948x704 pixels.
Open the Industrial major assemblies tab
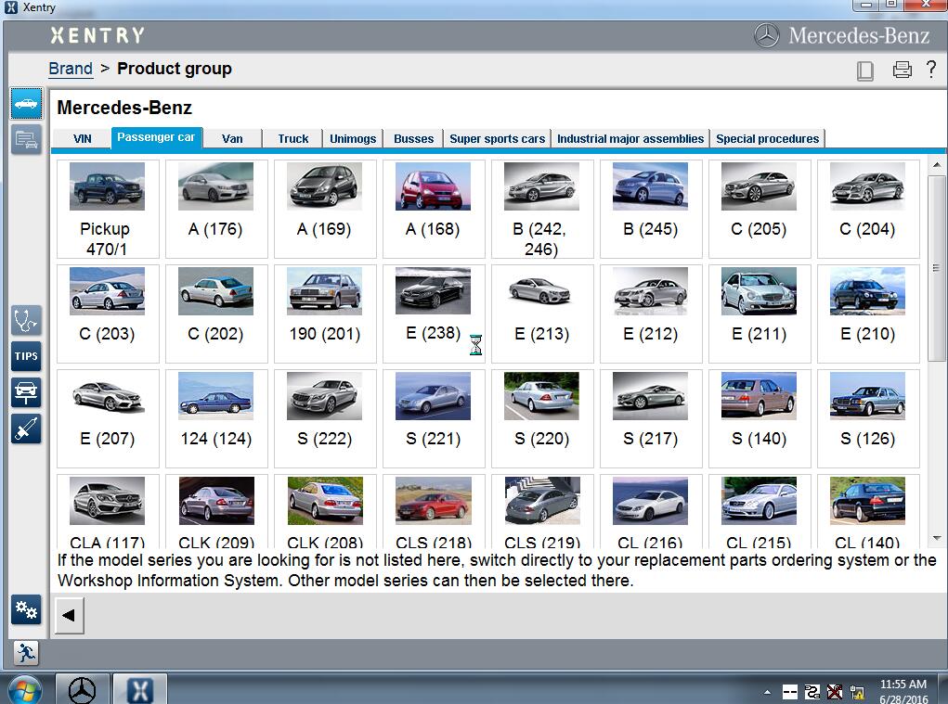tap(630, 139)
